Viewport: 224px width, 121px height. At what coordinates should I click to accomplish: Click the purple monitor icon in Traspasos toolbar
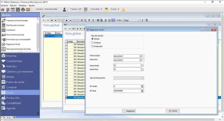point(113,20)
